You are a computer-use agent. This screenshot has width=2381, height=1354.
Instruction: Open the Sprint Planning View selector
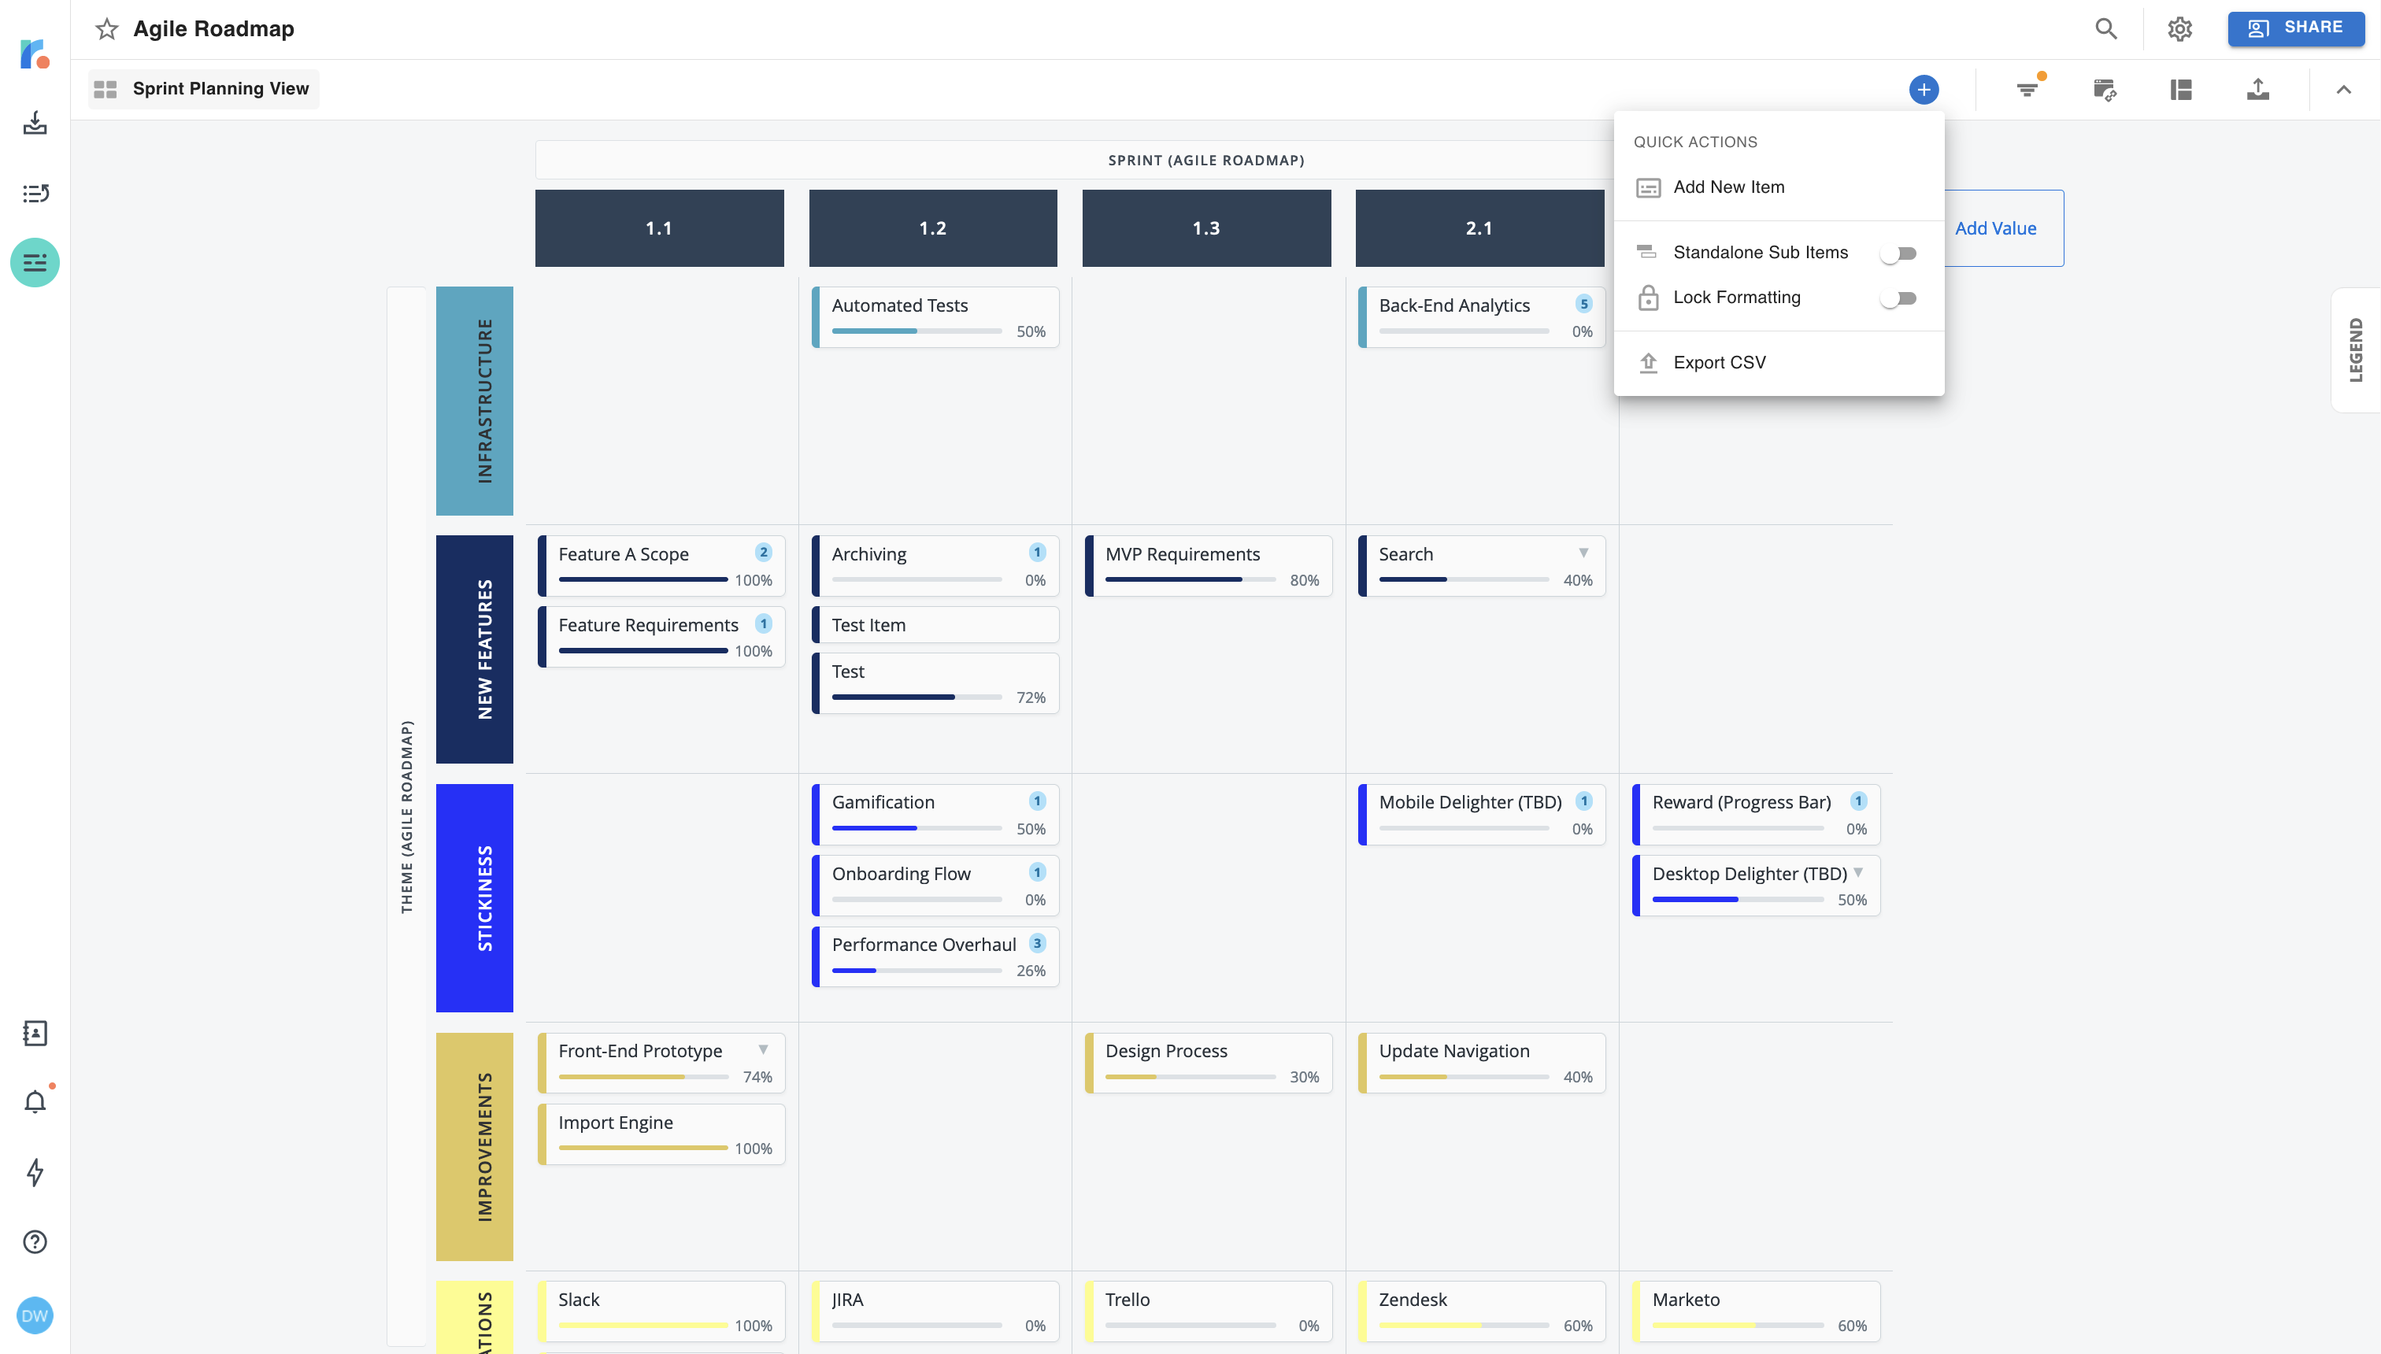click(x=204, y=89)
